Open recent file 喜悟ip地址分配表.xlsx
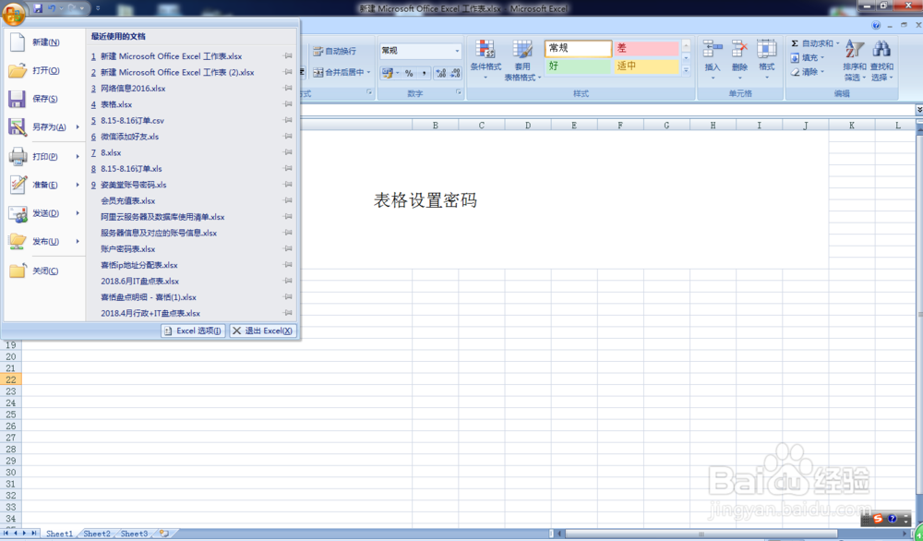The image size is (923, 541). pyautogui.click(x=139, y=265)
